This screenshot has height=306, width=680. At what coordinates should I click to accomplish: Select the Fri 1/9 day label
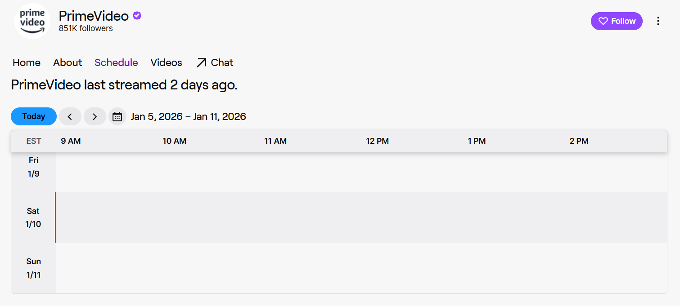pyautogui.click(x=33, y=167)
